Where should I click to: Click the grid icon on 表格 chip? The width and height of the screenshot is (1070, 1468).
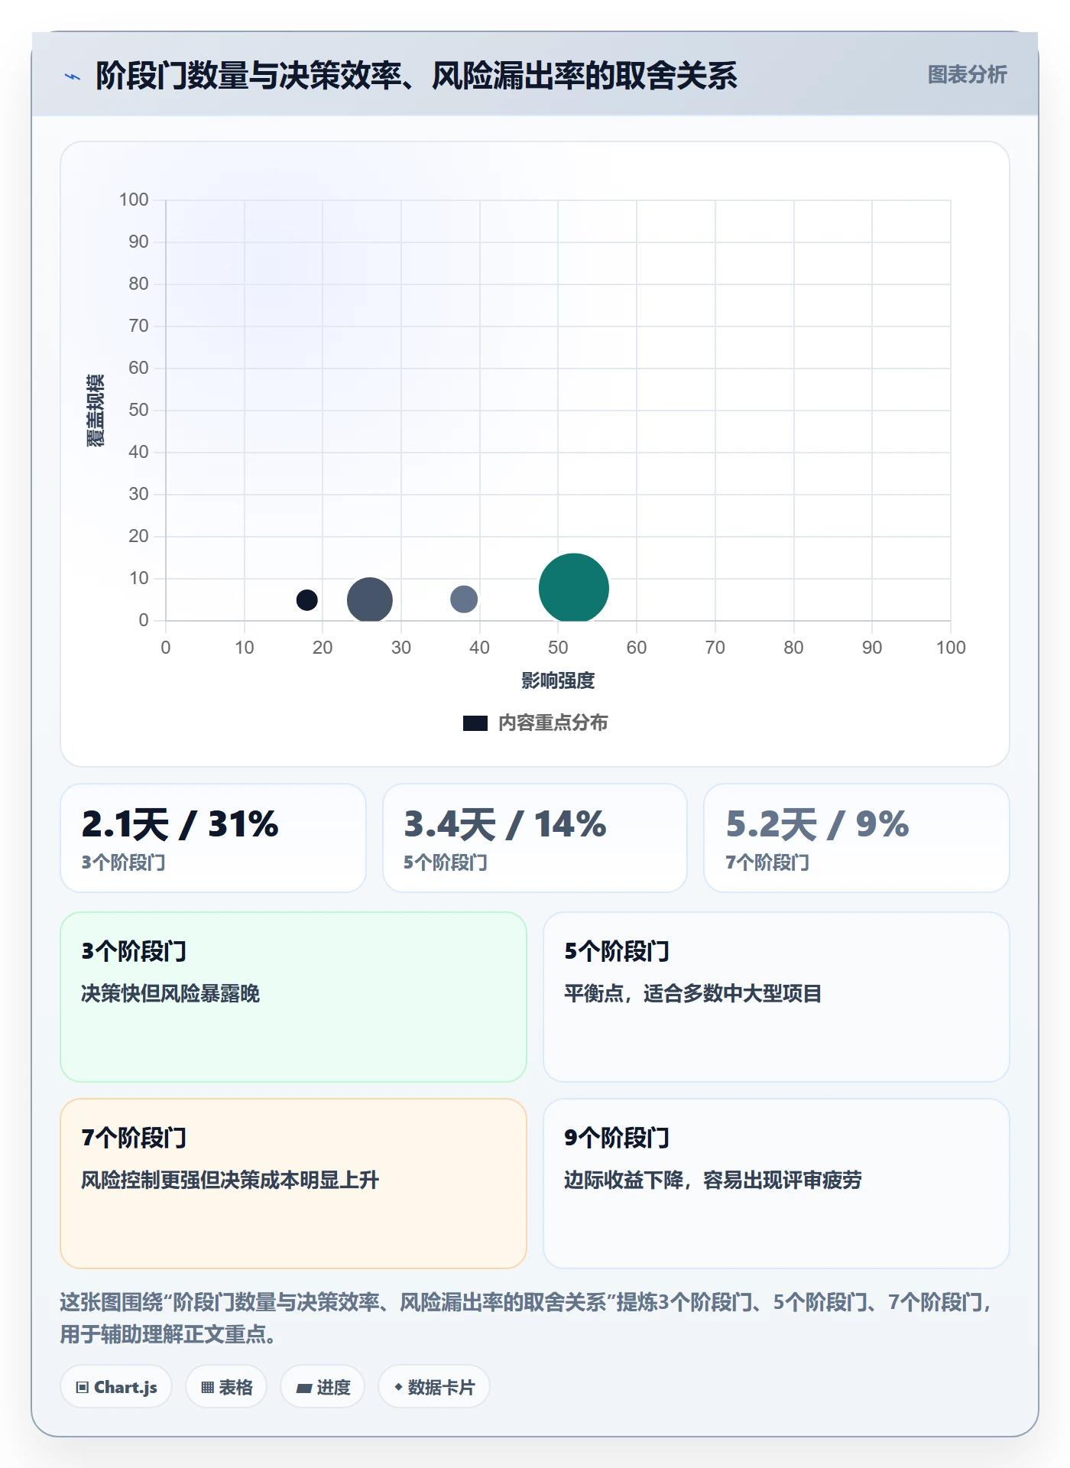click(208, 1388)
